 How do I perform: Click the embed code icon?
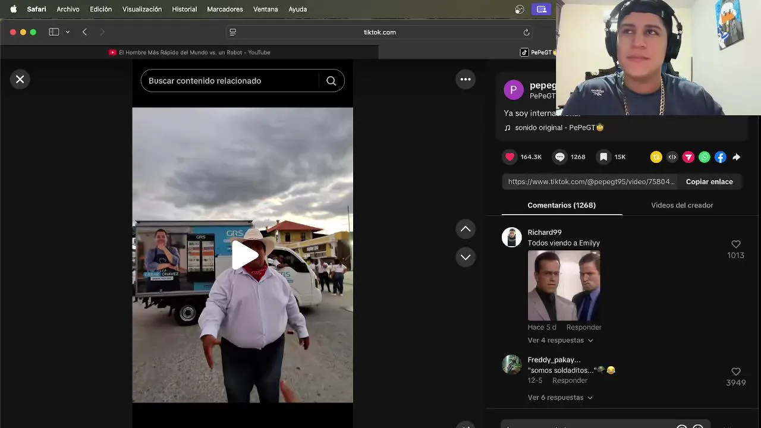click(672, 157)
